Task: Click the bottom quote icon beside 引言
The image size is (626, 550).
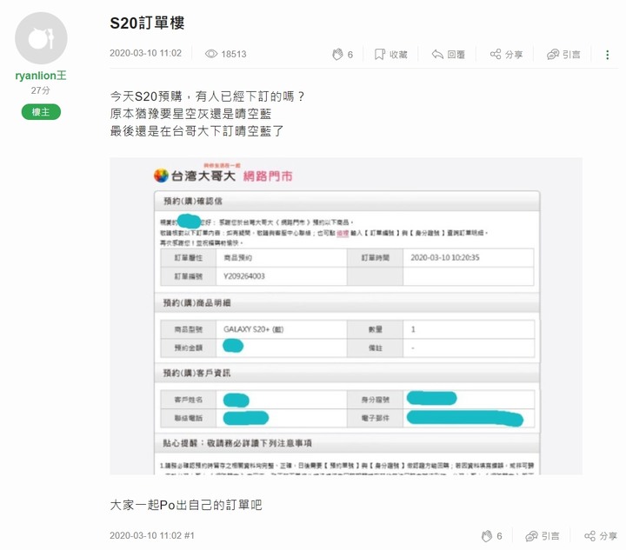Action: [x=532, y=536]
